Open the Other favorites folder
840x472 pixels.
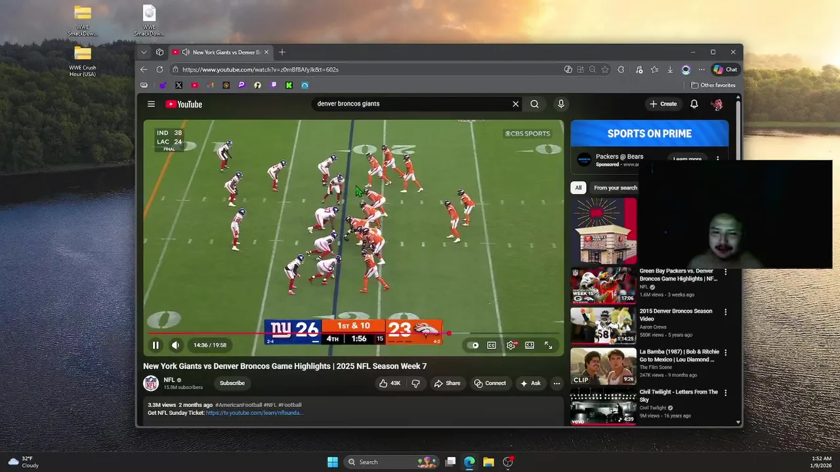(713, 85)
